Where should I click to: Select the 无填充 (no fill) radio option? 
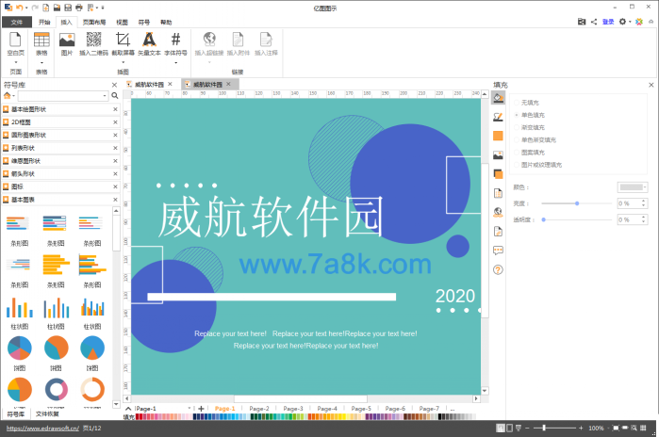pyautogui.click(x=517, y=103)
